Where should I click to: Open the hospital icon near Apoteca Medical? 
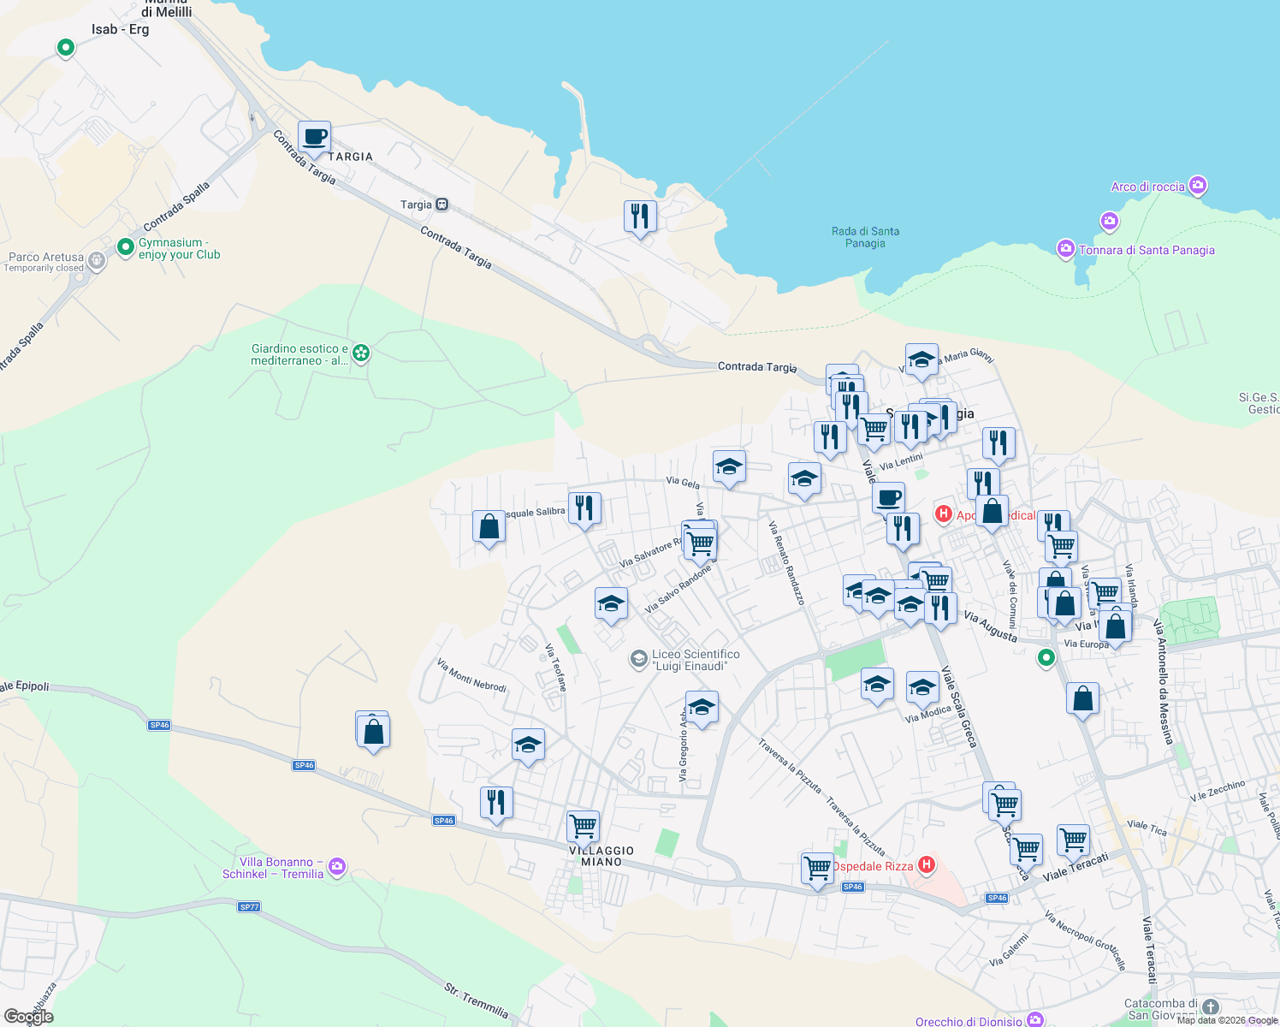[944, 514]
